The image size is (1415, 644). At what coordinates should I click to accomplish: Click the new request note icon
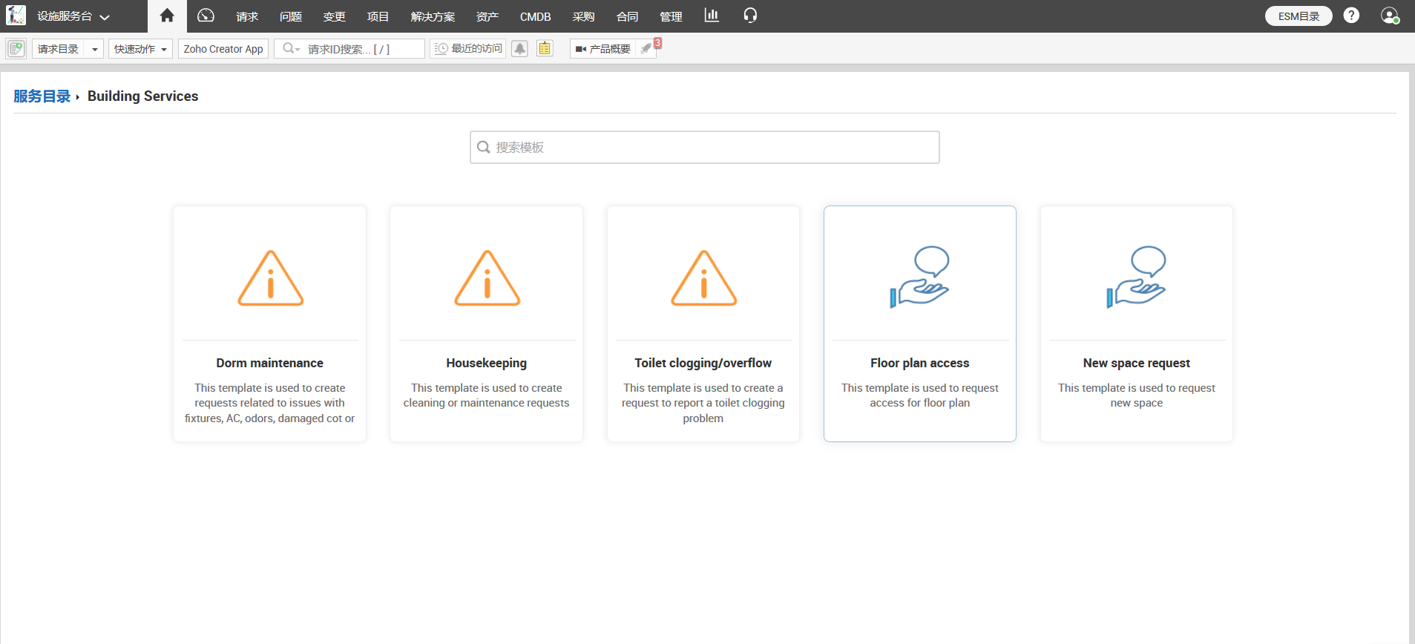[16, 49]
